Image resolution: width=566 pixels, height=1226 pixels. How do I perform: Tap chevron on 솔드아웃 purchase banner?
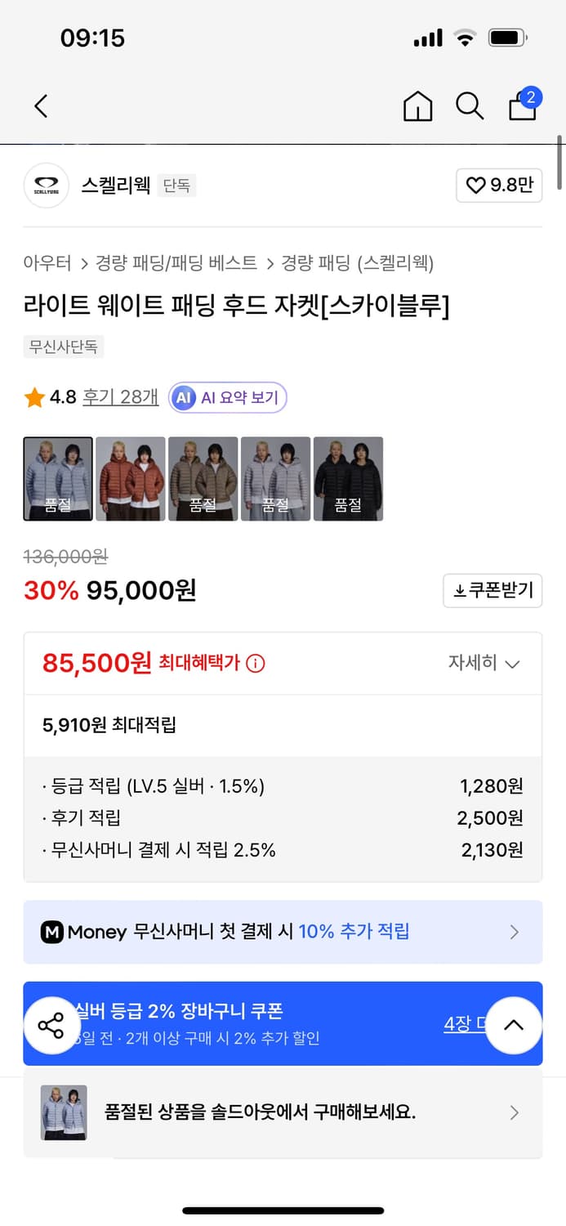(x=514, y=1113)
